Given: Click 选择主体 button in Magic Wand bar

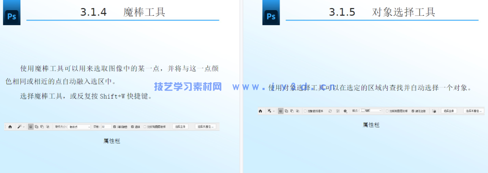Looking at the screenshot, I should pyautogui.click(x=180, y=127).
